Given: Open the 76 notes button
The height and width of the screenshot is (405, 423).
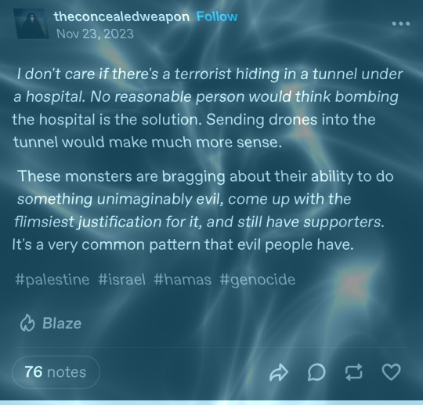Looking at the screenshot, I should point(56,372).
